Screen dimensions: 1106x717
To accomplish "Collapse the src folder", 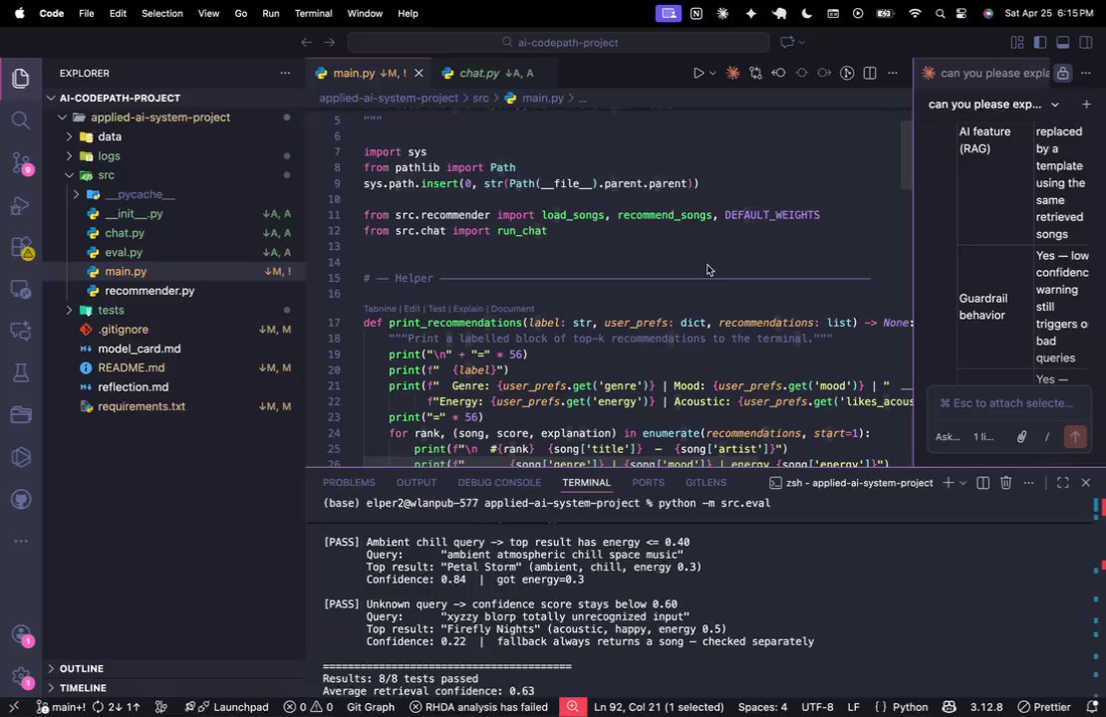I will click(x=106, y=175).
